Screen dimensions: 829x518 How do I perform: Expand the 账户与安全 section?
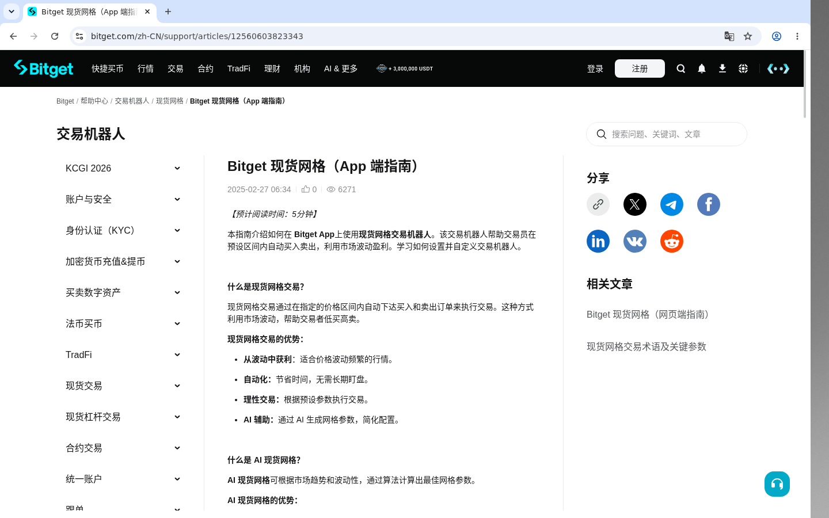click(x=123, y=199)
